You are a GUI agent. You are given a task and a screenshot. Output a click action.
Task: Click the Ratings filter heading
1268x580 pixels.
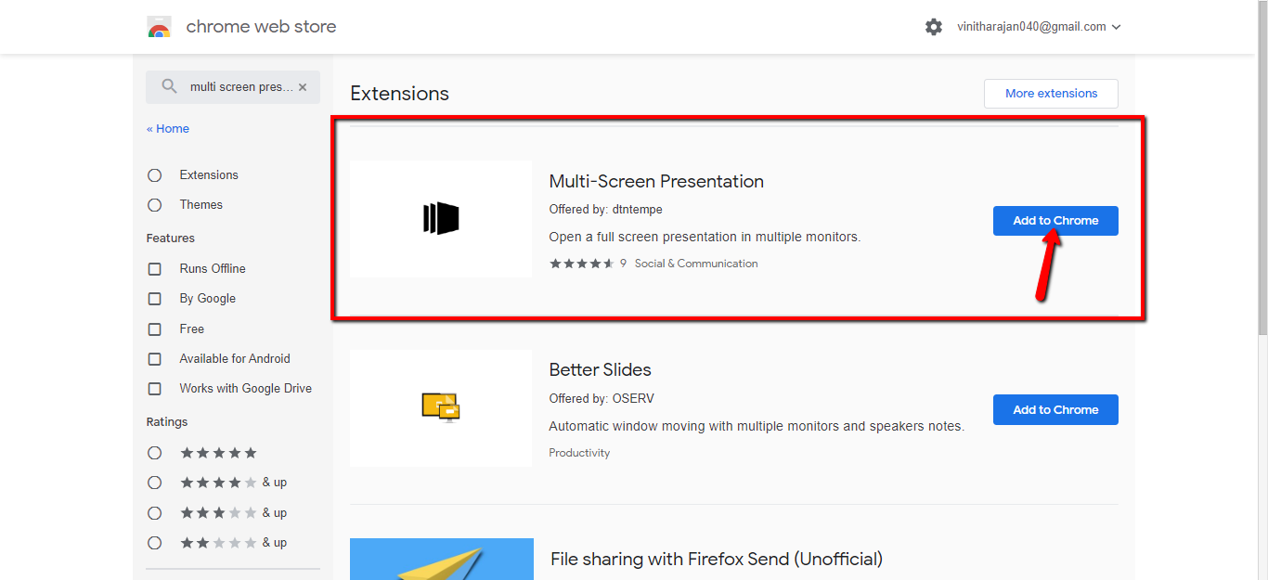[167, 422]
